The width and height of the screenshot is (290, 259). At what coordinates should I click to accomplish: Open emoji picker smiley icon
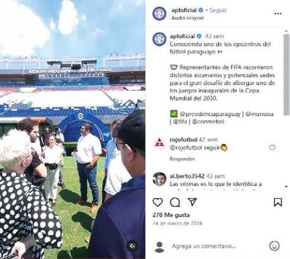(274, 246)
